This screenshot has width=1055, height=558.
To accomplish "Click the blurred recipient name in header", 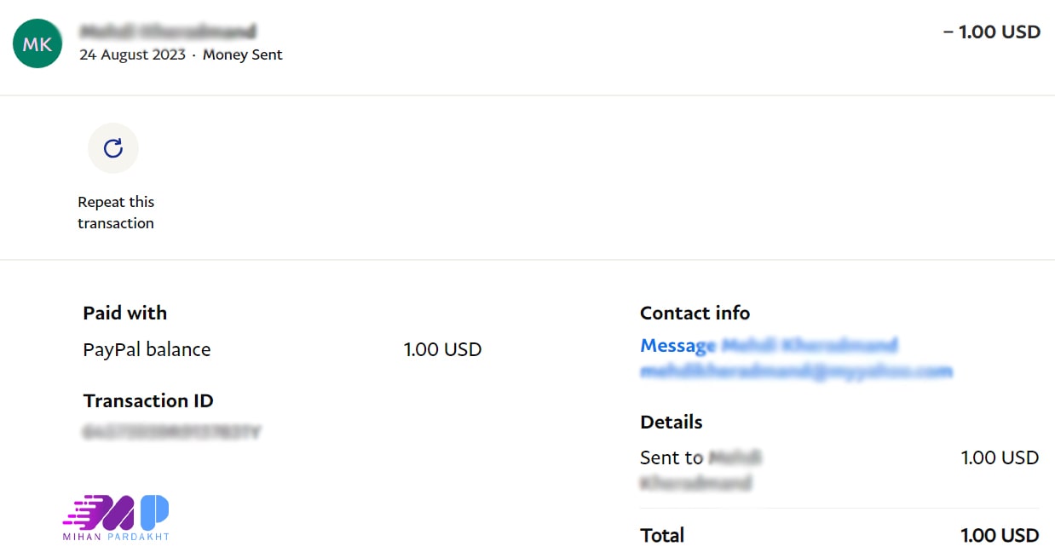I will [168, 32].
